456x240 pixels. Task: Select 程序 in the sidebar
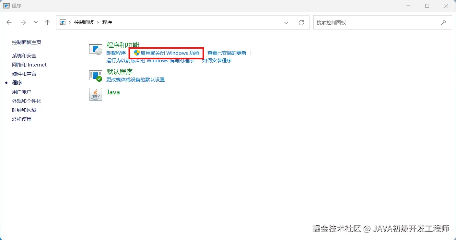(x=17, y=83)
